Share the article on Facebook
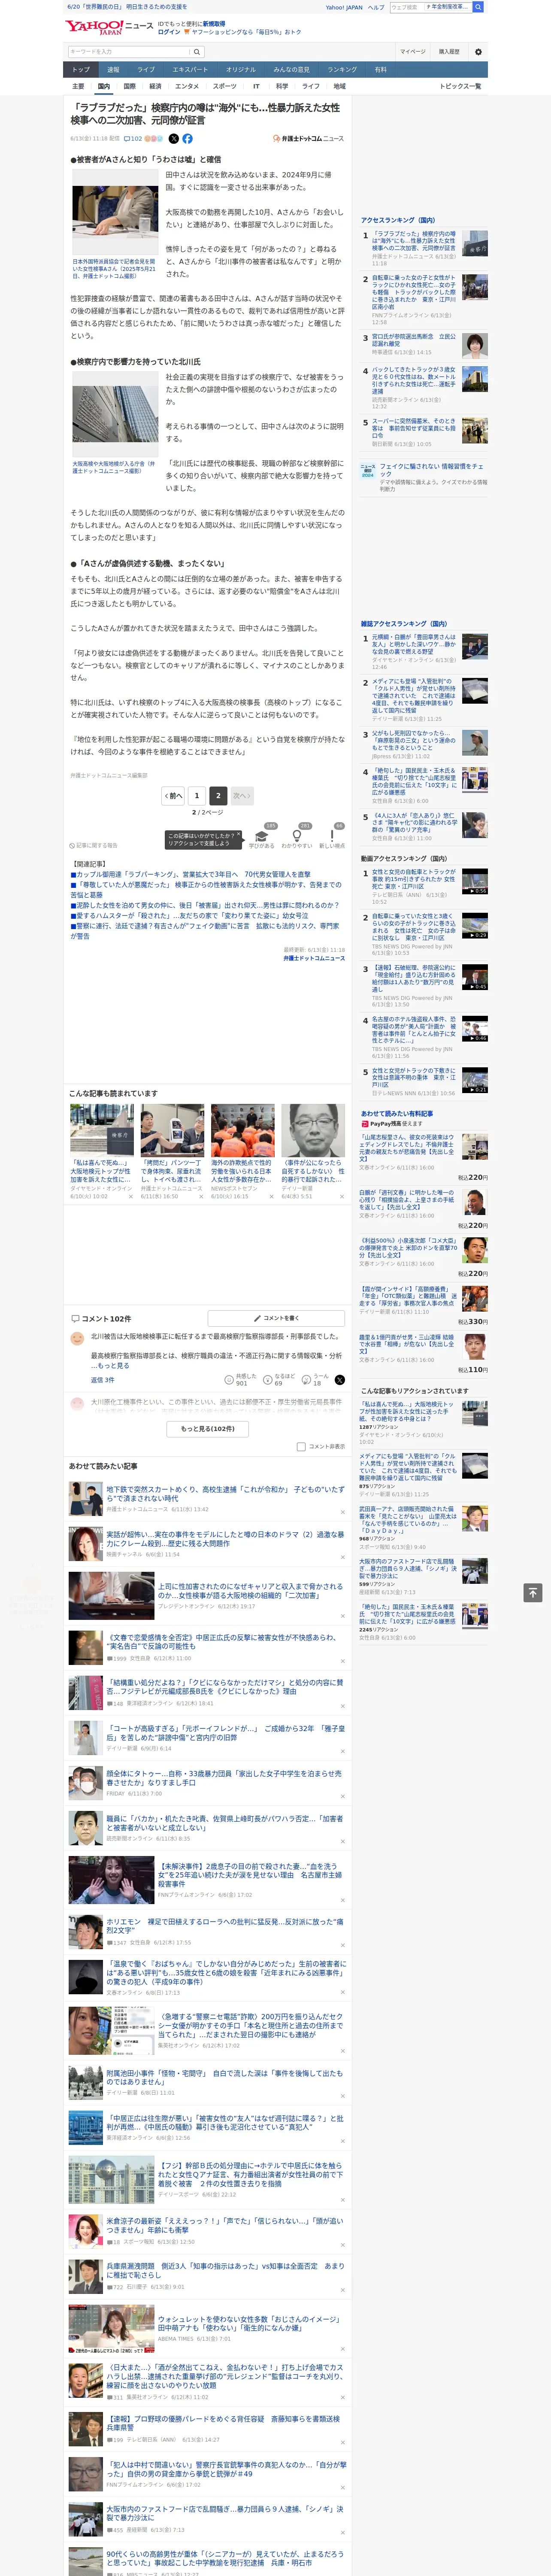This screenshot has width=551, height=2576. click(x=187, y=139)
